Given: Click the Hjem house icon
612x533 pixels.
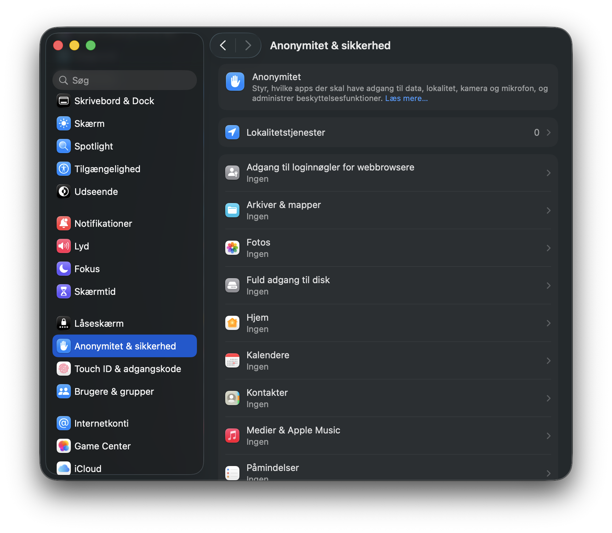Looking at the screenshot, I should coord(232,323).
